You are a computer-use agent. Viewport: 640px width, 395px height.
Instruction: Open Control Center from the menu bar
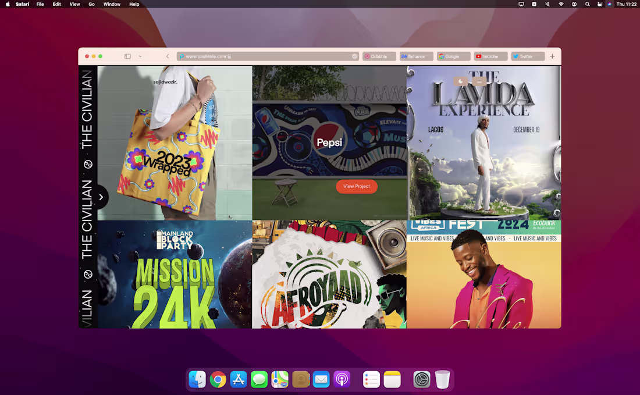pyautogui.click(x=599, y=4)
